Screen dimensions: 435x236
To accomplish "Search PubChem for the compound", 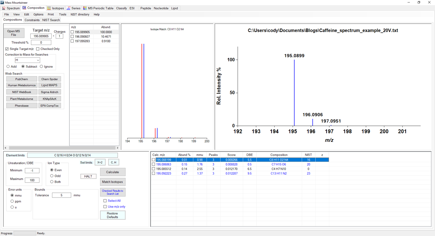I will 22,79.
